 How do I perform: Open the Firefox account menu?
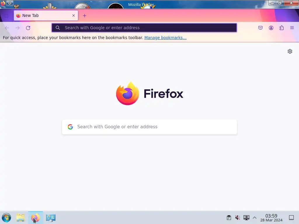271,28
